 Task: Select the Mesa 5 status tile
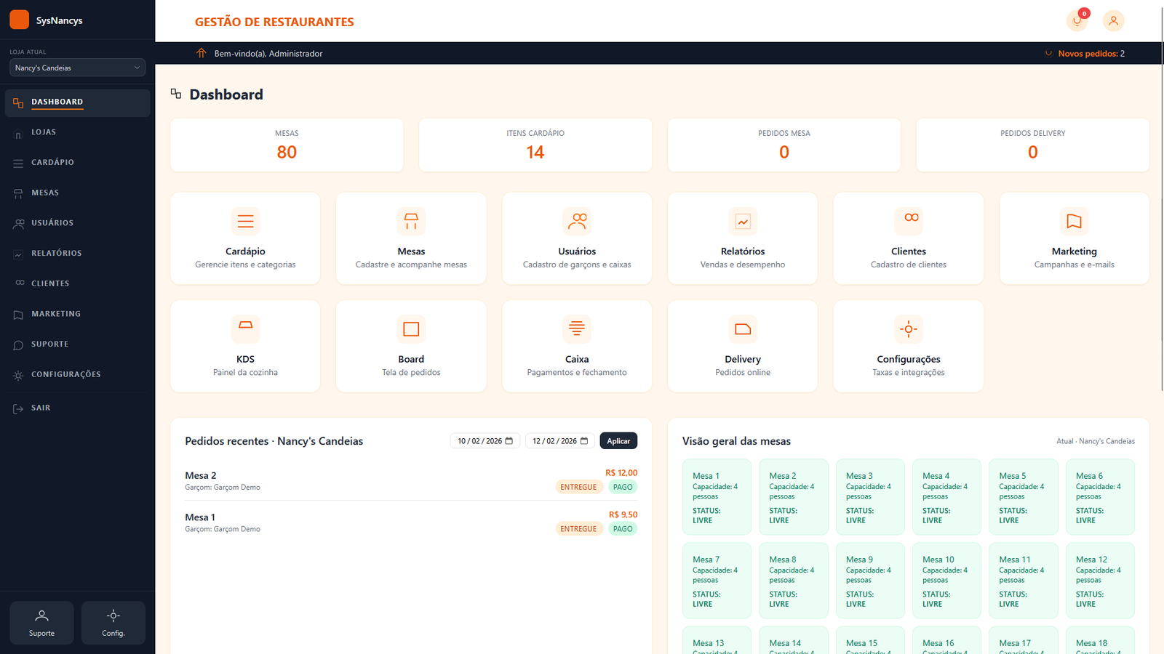(x=1023, y=496)
